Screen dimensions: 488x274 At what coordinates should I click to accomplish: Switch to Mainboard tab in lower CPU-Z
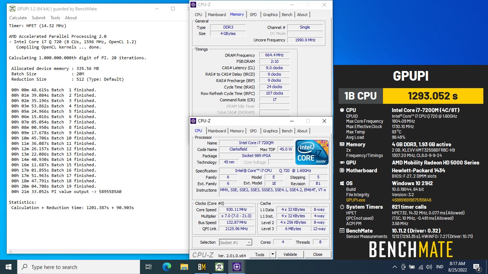pyautogui.click(x=217, y=131)
